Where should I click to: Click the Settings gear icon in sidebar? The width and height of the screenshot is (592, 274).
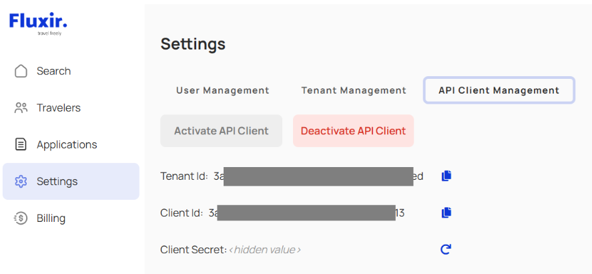click(21, 181)
